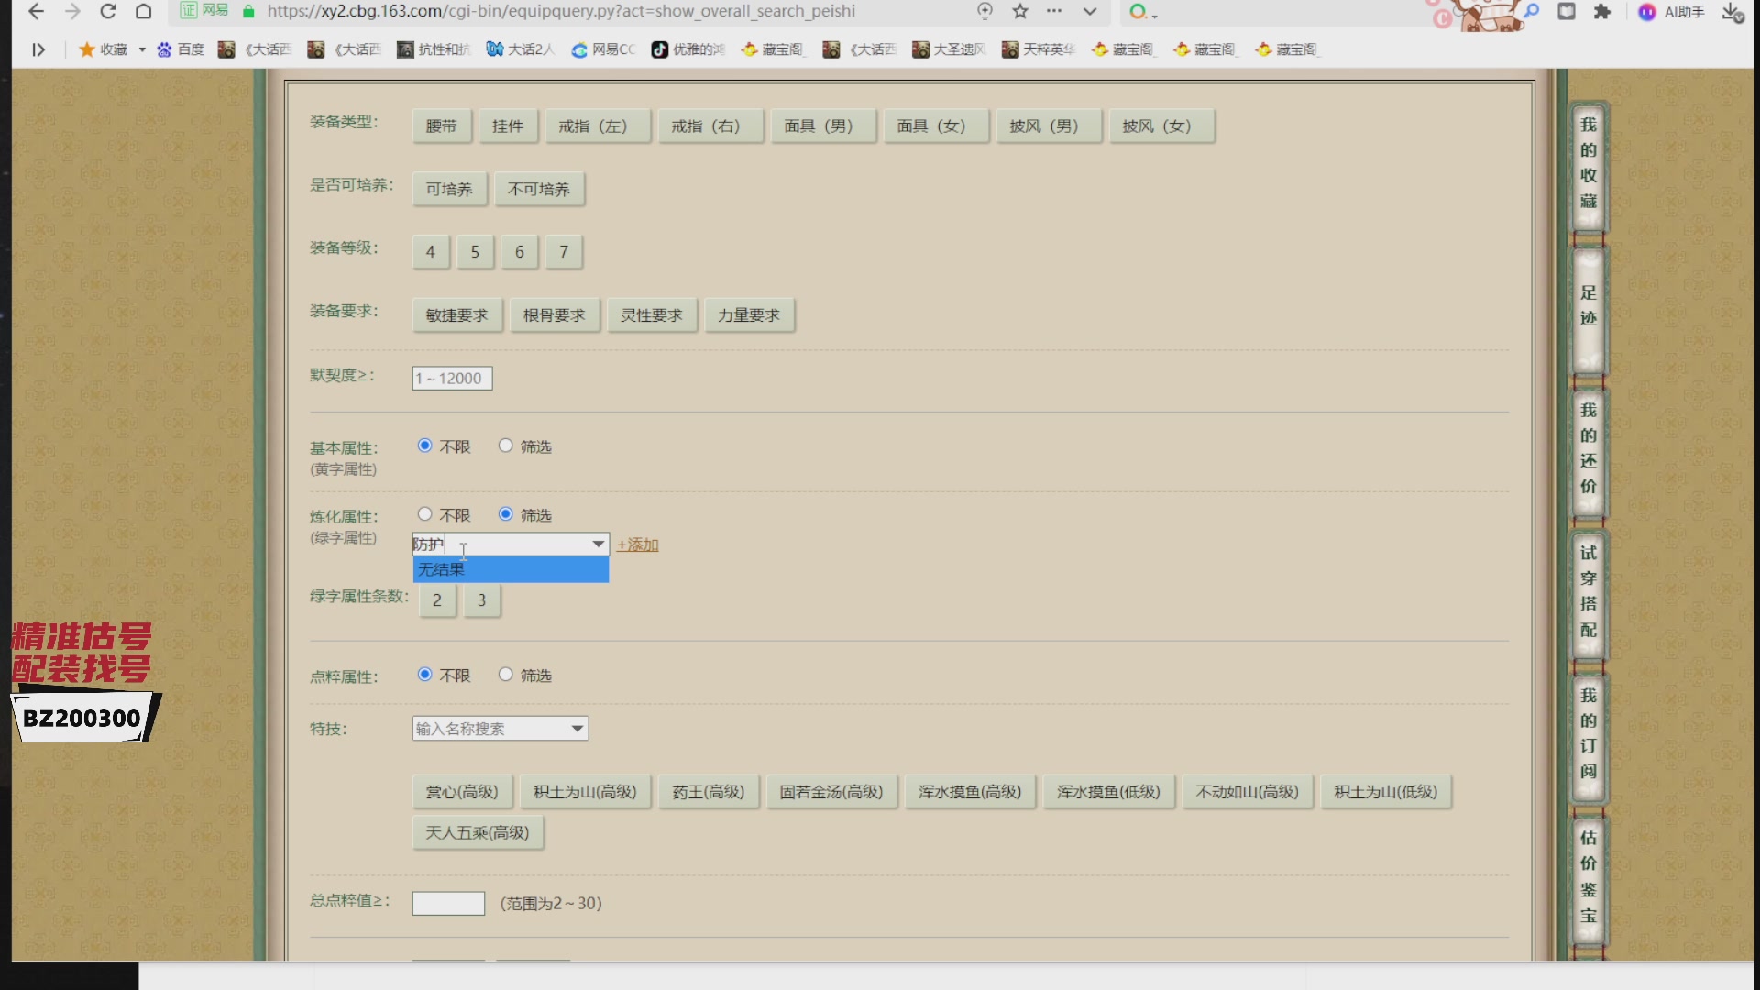Select the 药王(高级) skill
This screenshot has width=1760, height=990.
click(x=709, y=791)
